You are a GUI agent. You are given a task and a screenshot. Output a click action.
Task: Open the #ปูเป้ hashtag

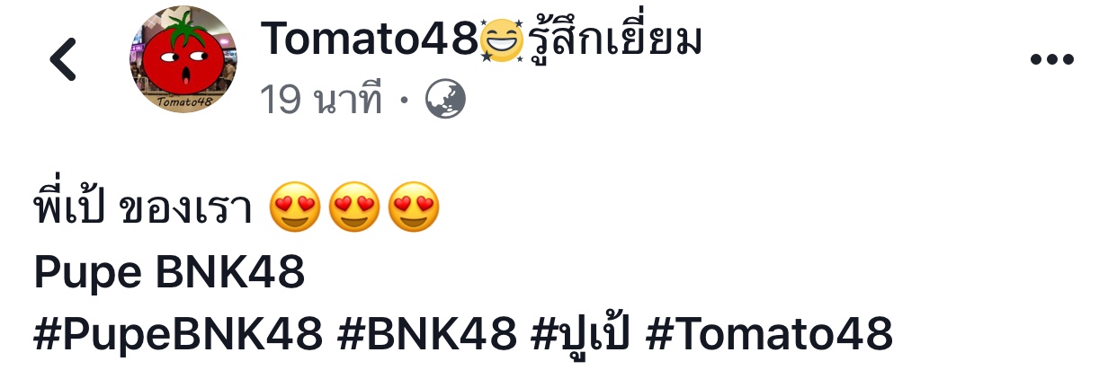(x=582, y=332)
